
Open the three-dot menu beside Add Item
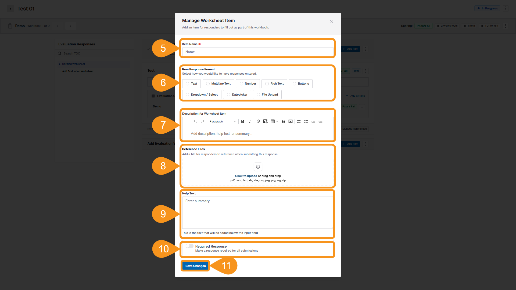click(366, 49)
